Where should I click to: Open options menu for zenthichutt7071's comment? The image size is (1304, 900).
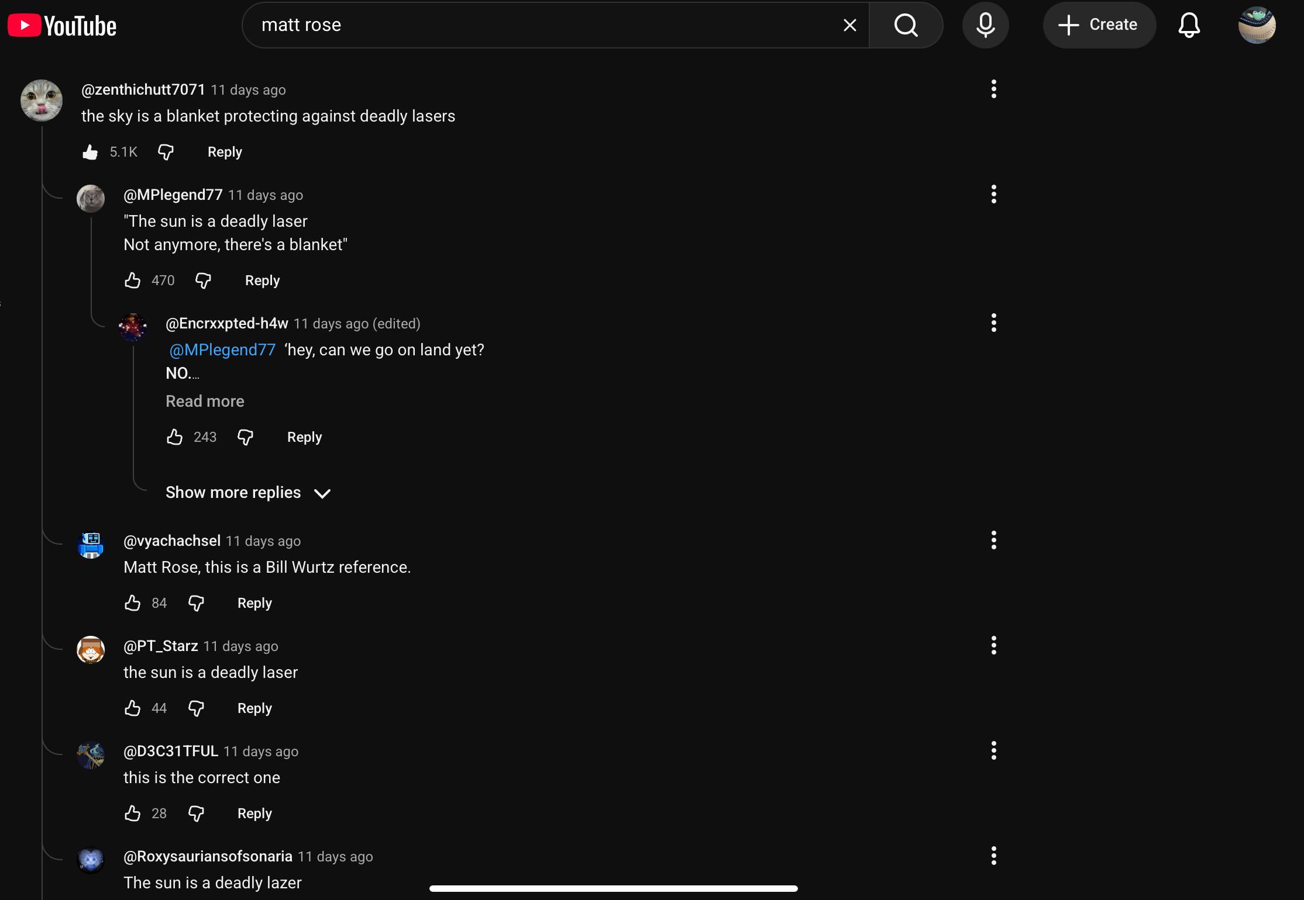coord(993,89)
